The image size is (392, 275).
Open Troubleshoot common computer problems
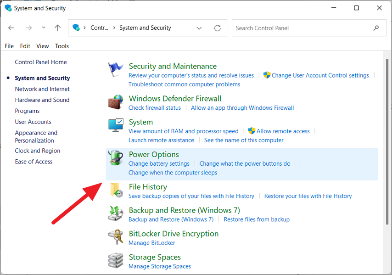(184, 84)
